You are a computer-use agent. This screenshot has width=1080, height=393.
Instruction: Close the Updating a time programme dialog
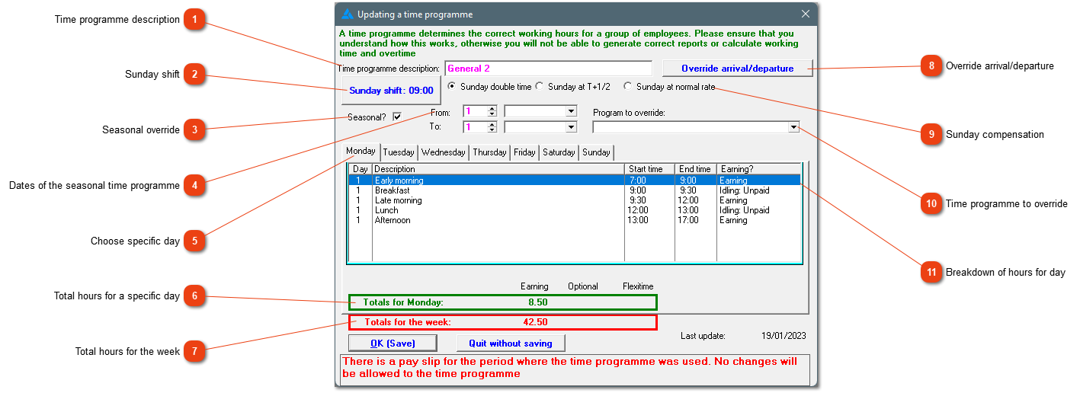pos(805,14)
